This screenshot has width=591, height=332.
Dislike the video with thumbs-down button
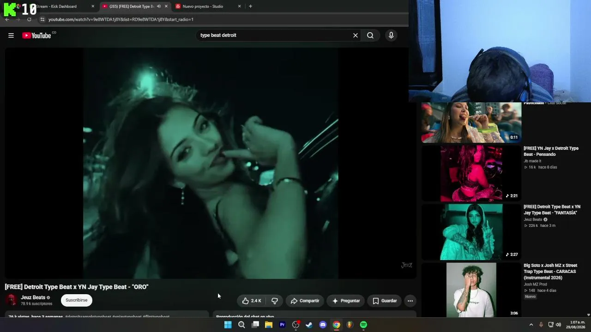(275, 301)
